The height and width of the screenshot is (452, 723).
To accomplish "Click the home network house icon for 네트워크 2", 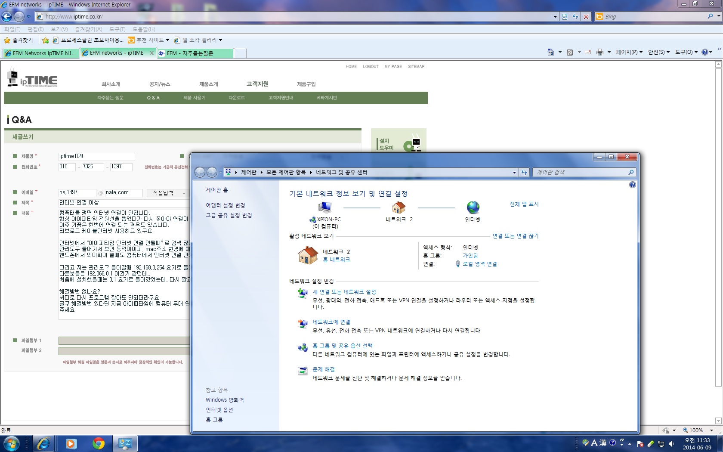I will (399, 207).
